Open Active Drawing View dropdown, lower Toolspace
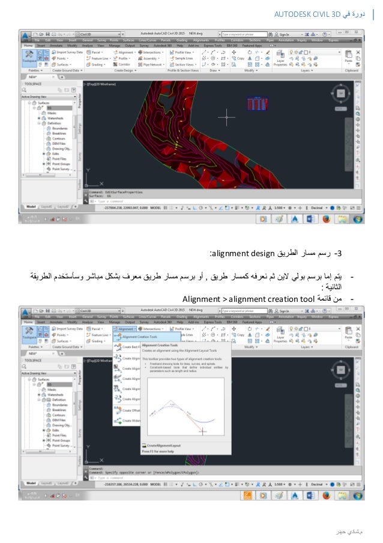This screenshot has height=543, width=383. [x=49, y=373]
